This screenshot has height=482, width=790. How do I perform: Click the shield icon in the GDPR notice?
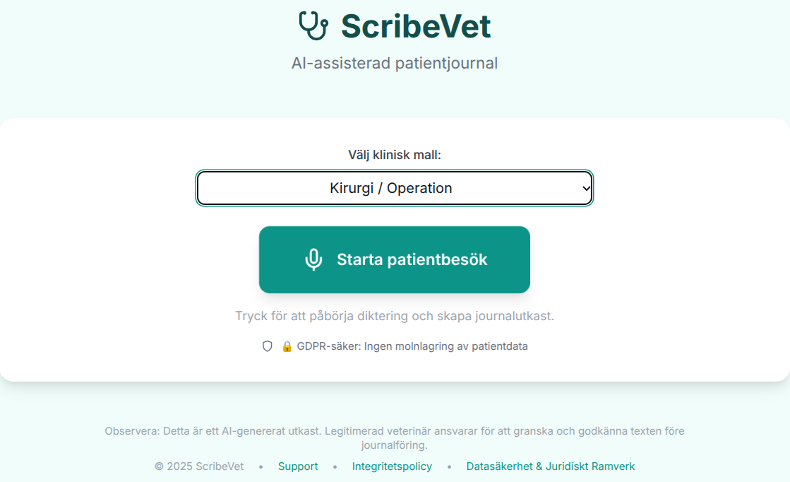(x=268, y=346)
